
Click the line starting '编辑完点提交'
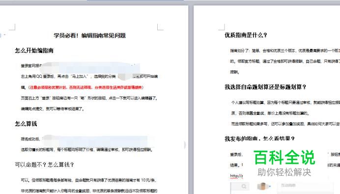click(x=53, y=109)
